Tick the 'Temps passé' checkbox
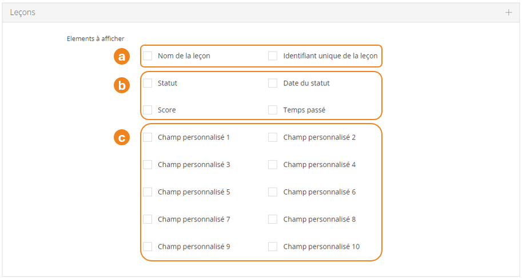This screenshot has width=522, height=278. point(273,110)
